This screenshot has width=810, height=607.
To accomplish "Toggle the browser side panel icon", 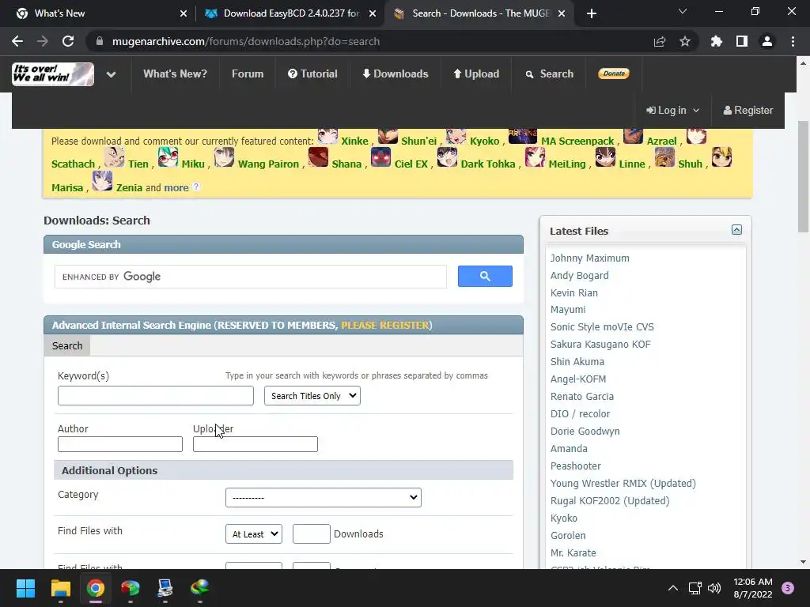I will coord(742,41).
